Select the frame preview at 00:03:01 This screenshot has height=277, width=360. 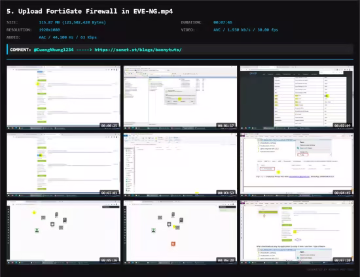(x=63, y=165)
